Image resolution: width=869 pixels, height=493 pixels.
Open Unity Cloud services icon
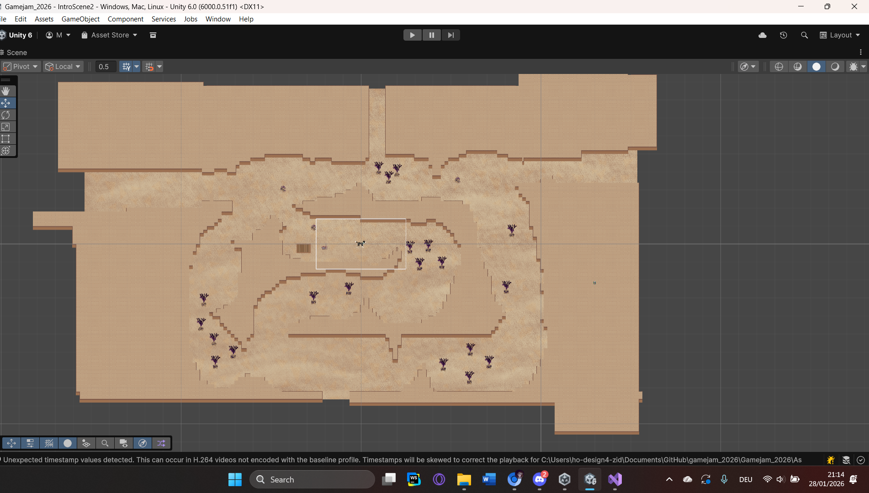[x=762, y=35]
